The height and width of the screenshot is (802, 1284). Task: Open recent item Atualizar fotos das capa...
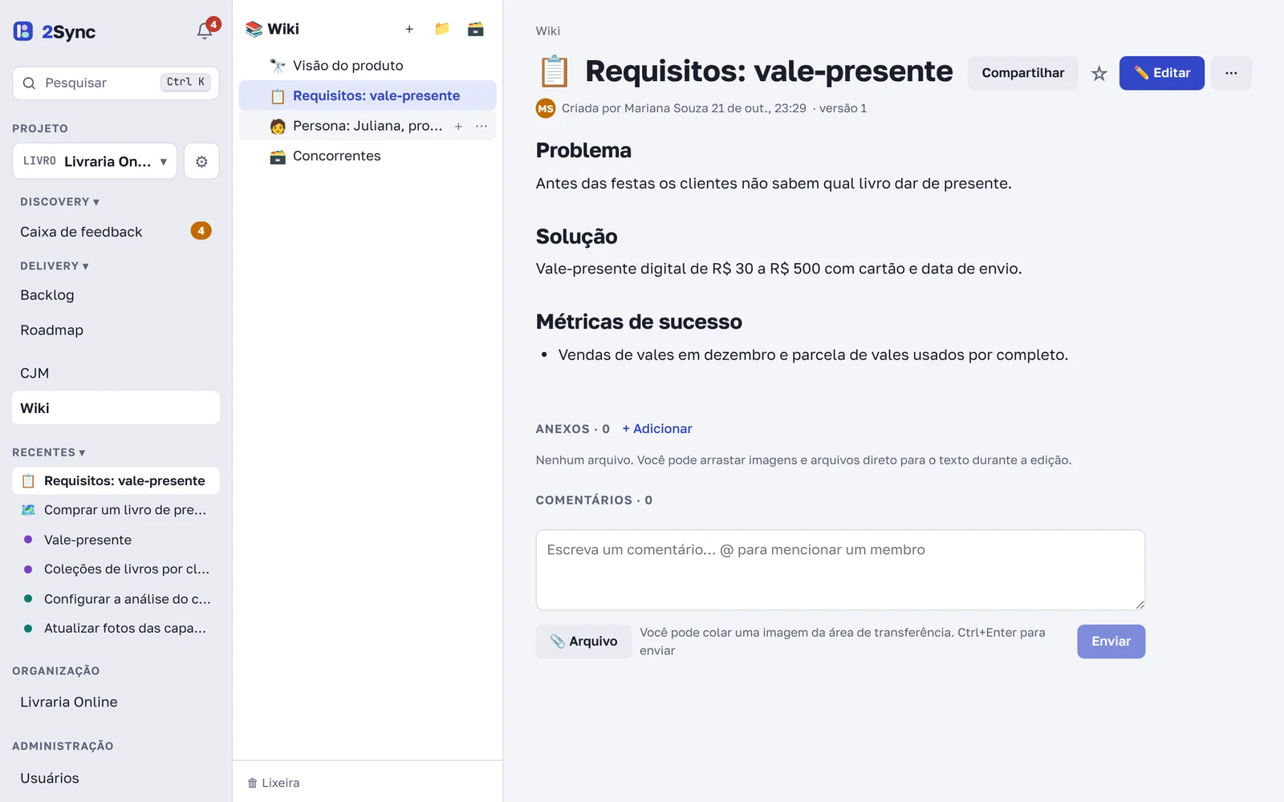click(116, 629)
